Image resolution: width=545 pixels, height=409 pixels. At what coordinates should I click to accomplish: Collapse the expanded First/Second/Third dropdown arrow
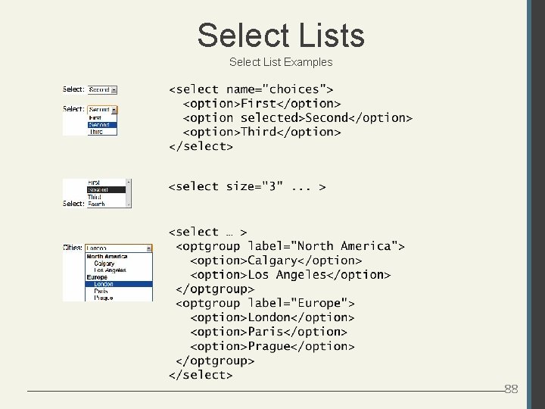click(x=114, y=110)
